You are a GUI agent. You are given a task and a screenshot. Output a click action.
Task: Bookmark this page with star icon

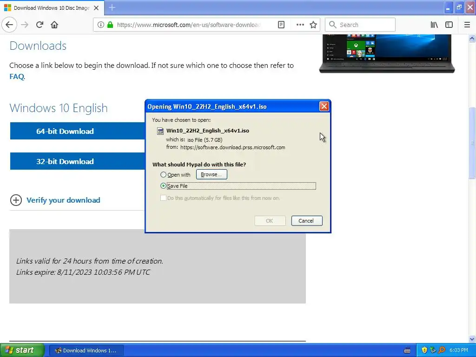[313, 25]
